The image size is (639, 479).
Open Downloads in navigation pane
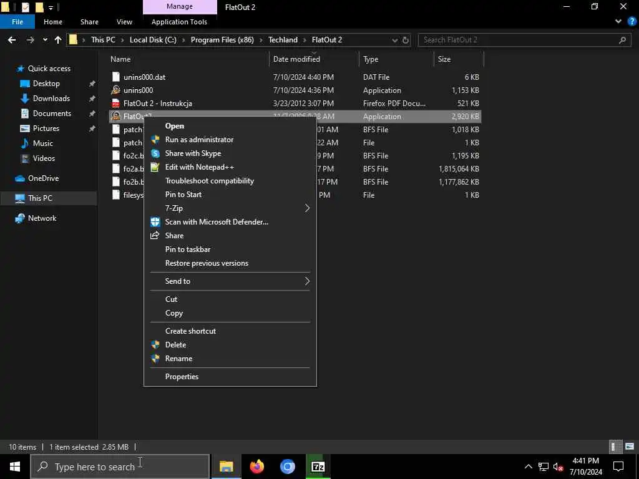(51, 99)
